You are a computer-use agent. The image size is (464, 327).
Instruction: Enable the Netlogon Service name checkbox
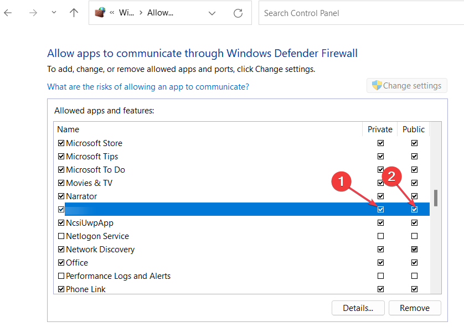coord(61,236)
